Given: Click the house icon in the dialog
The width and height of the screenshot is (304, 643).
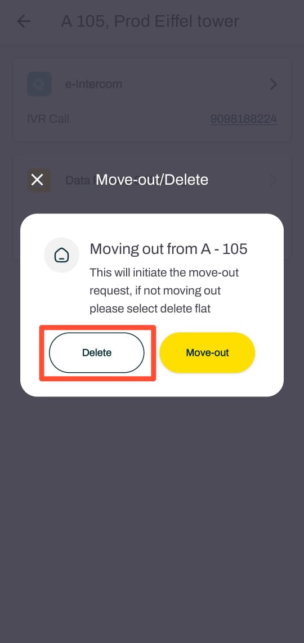Looking at the screenshot, I should coord(61,255).
